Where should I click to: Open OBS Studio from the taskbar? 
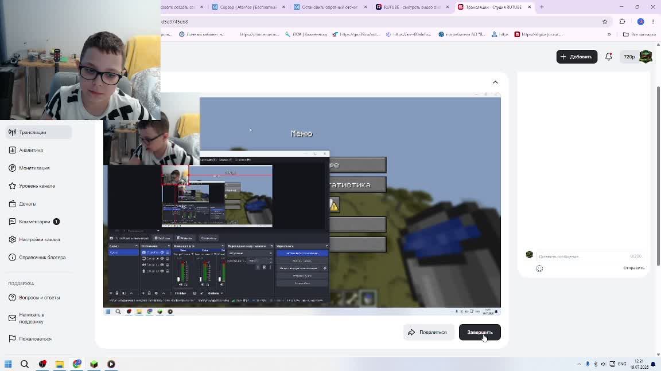pyautogui.click(x=42, y=364)
